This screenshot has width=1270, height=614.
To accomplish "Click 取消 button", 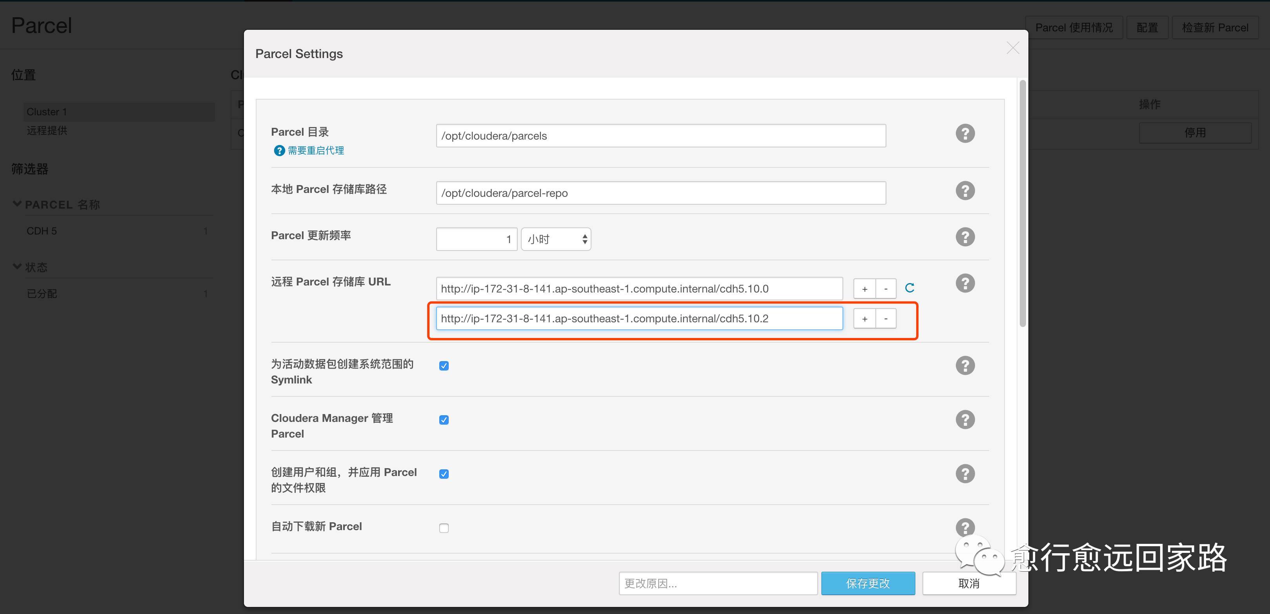I will click(969, 583).
